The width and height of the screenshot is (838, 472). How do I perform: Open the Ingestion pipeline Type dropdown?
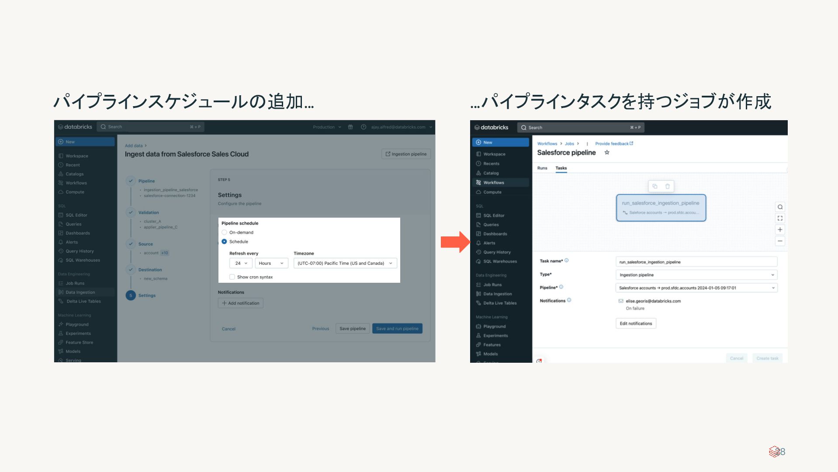pyautogui.click(x=696, y=275)
